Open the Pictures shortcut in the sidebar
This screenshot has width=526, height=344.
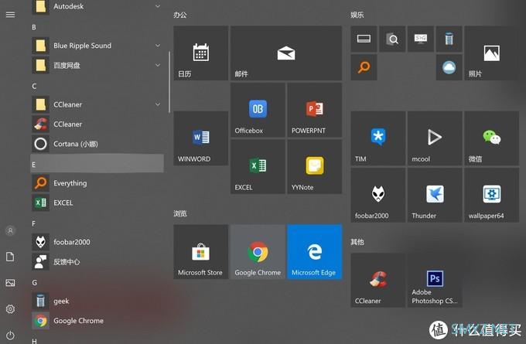pos(10,283)
